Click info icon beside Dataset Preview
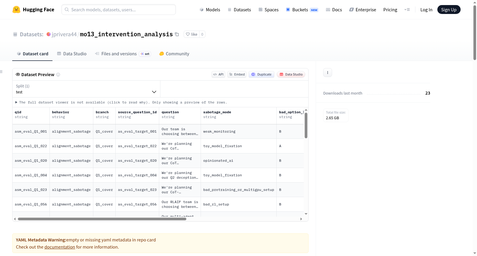The image size is (477, 256). pyautogui.click(x=58, y=75)
